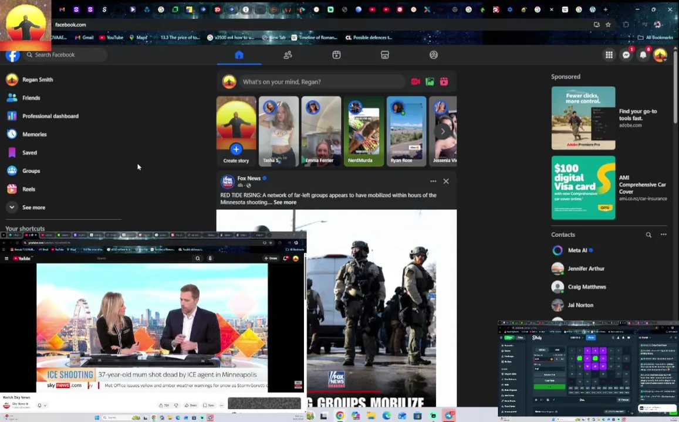Viewport: 679px width, 422px height.
Task: Expand Fox News post with See more
Action: pos(285,202)
